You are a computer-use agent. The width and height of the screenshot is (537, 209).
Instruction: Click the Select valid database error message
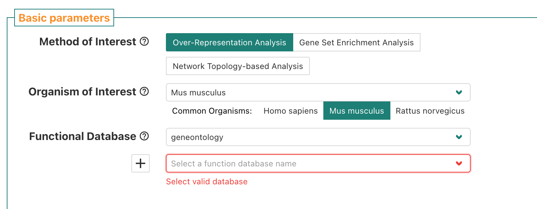(207, 182)
